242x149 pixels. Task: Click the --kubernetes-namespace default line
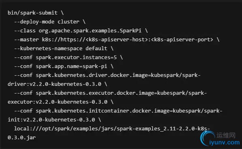click(x=64, y=49)
